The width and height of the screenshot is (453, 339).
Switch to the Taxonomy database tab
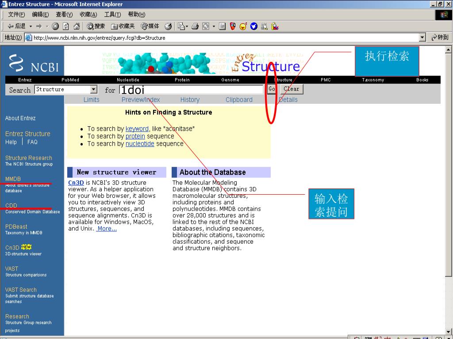(x=373, y=80)
